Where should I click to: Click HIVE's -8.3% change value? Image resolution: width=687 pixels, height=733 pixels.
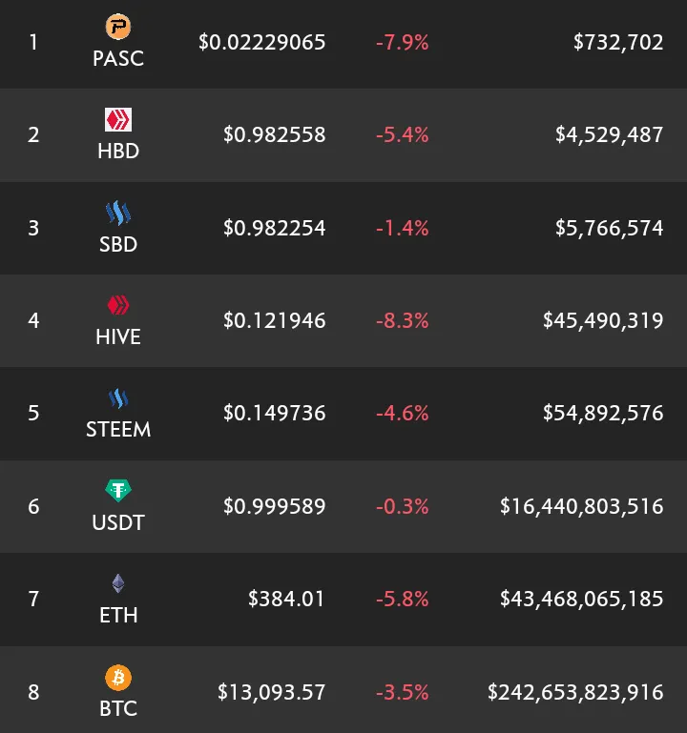click(402, 320)
